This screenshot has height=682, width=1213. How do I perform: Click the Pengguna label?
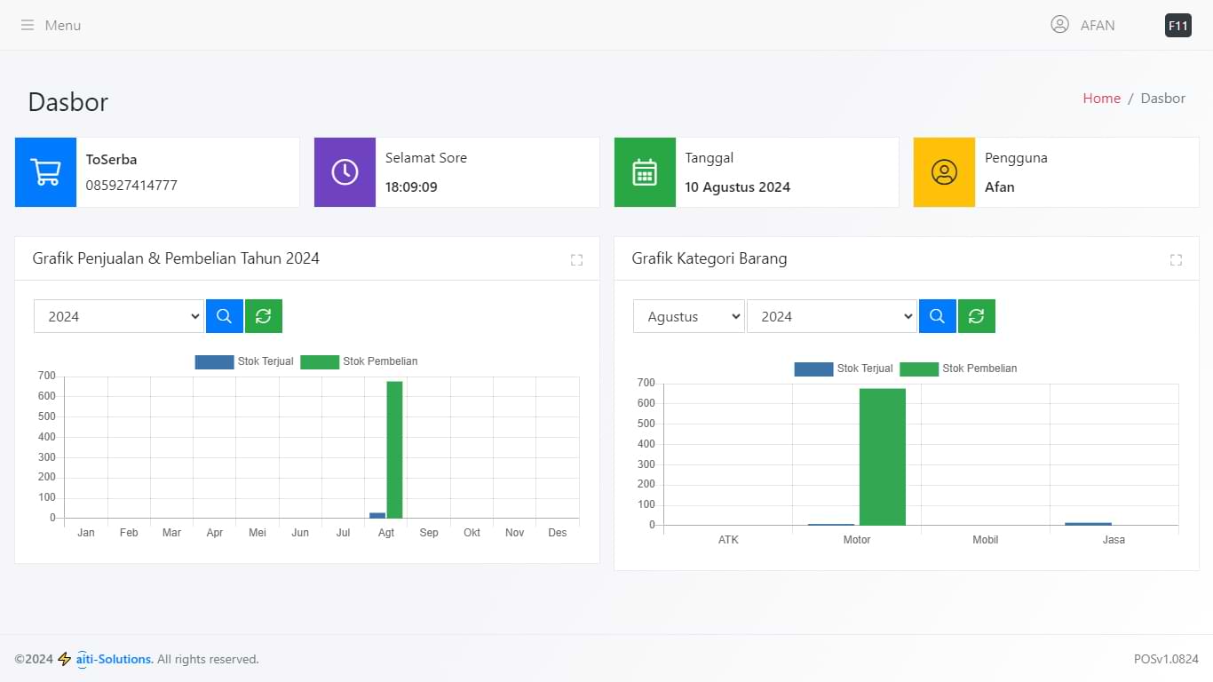(1016, 158)
